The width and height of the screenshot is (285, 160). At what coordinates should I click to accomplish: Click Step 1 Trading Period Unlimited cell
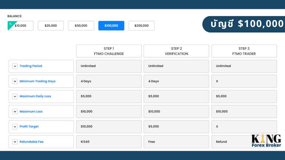point(109,66)
